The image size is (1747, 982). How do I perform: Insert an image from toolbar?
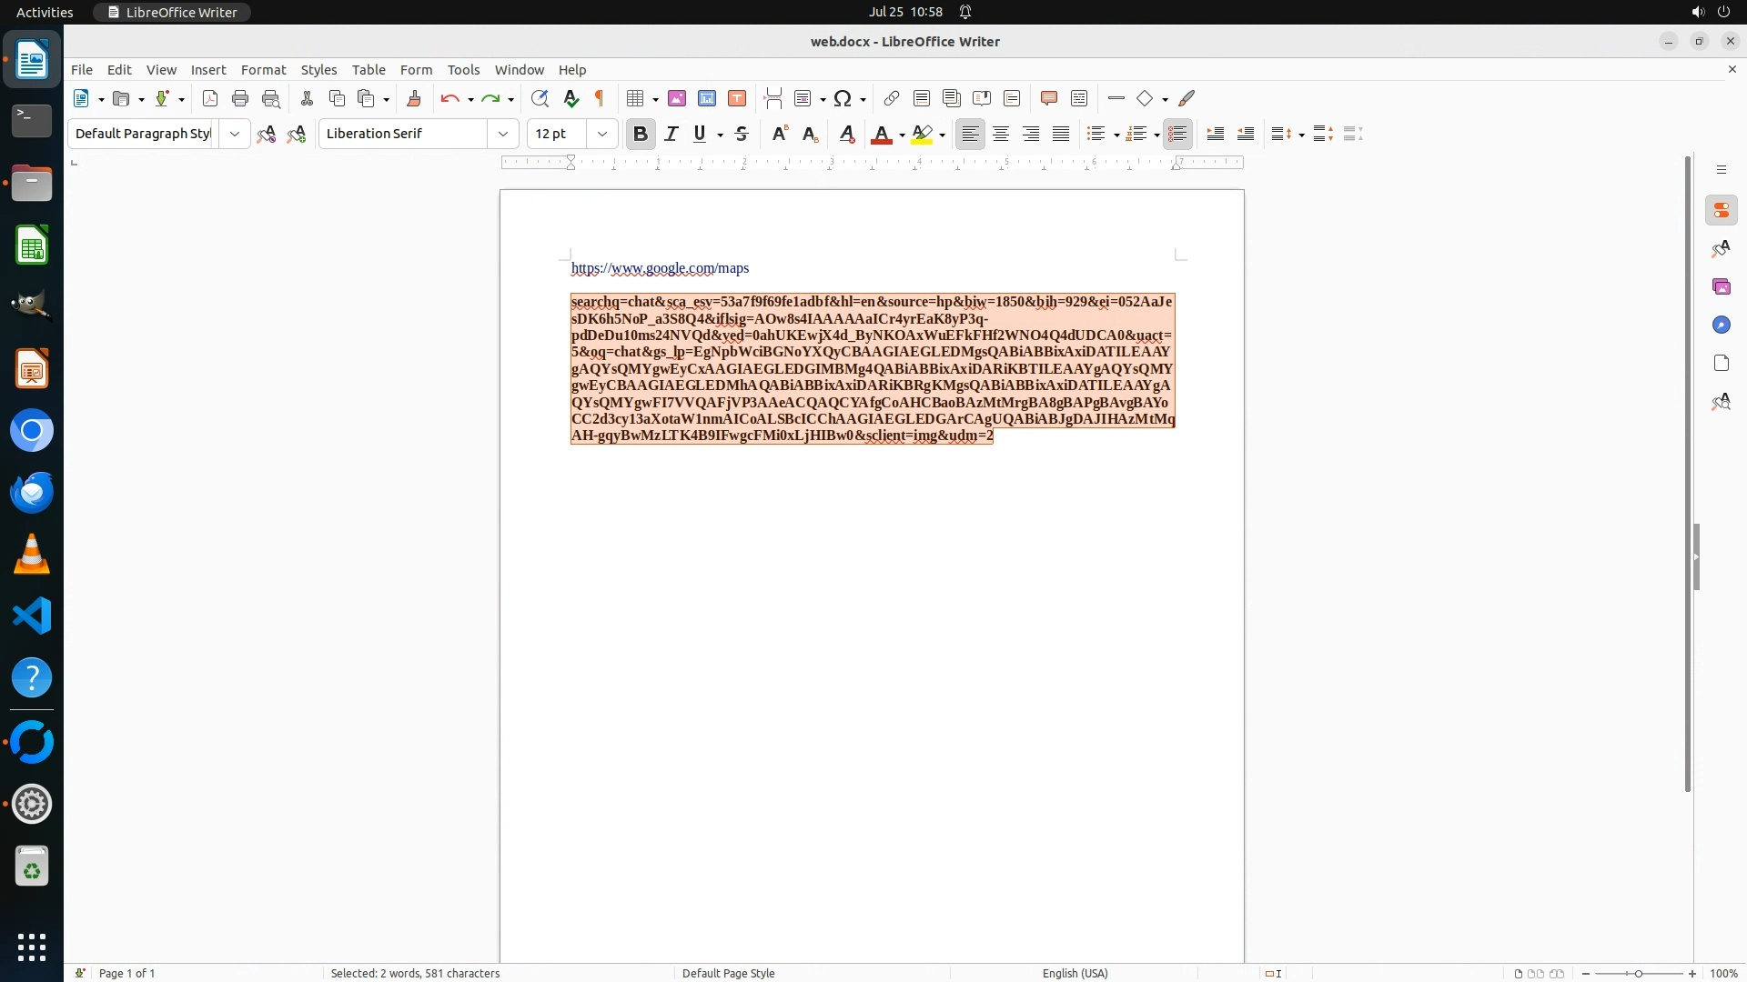[x=677, y=98]
